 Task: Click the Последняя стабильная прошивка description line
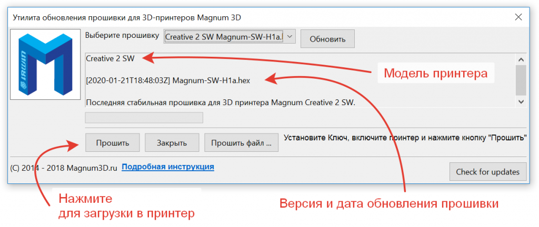pos(220,102)
